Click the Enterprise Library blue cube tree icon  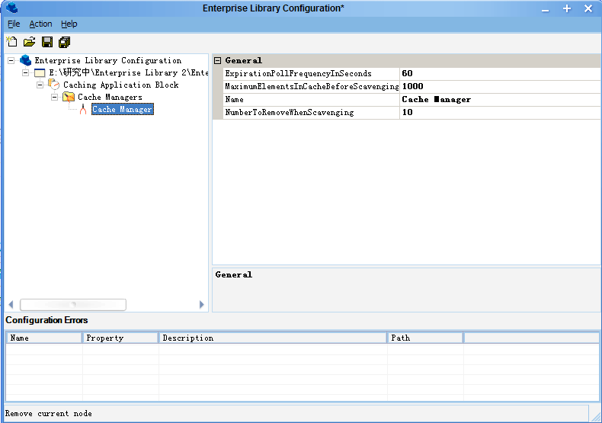[26, 60]
